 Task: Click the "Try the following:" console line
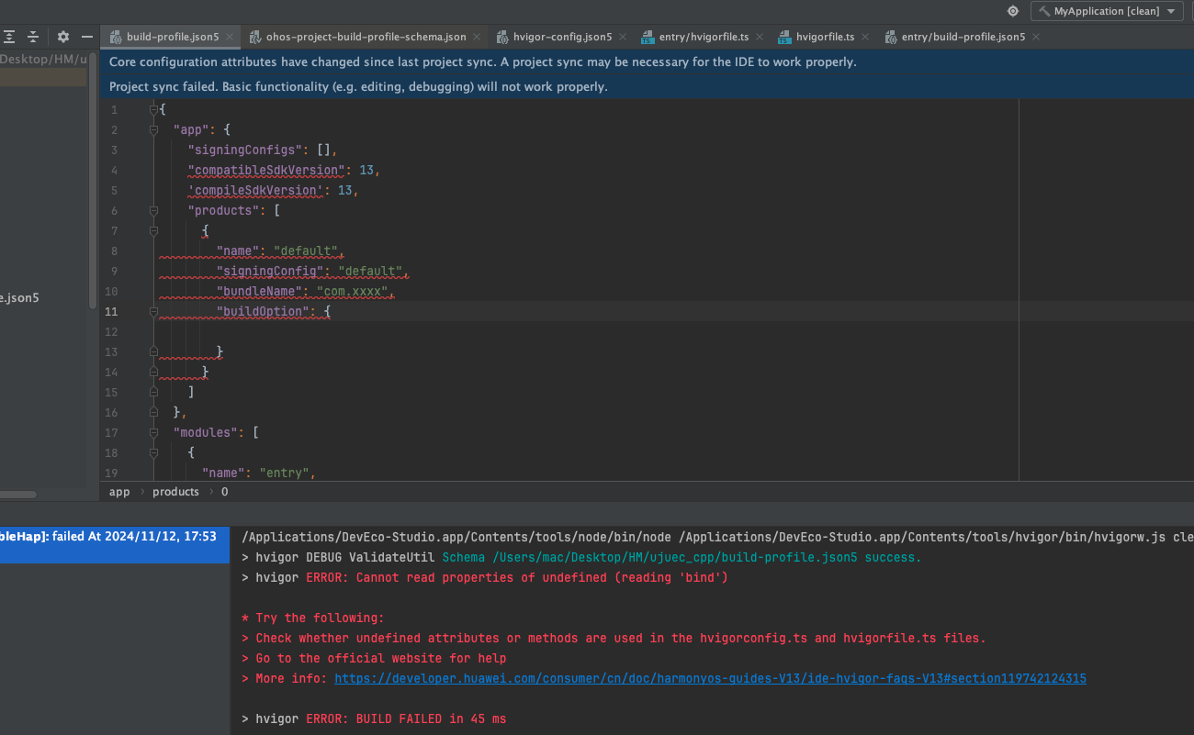click(x=313, y=618)
